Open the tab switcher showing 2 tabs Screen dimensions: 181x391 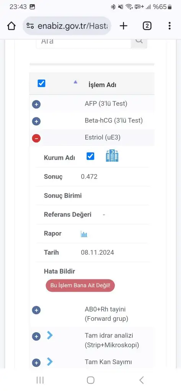pyautogui.click(x=147, y=26)
